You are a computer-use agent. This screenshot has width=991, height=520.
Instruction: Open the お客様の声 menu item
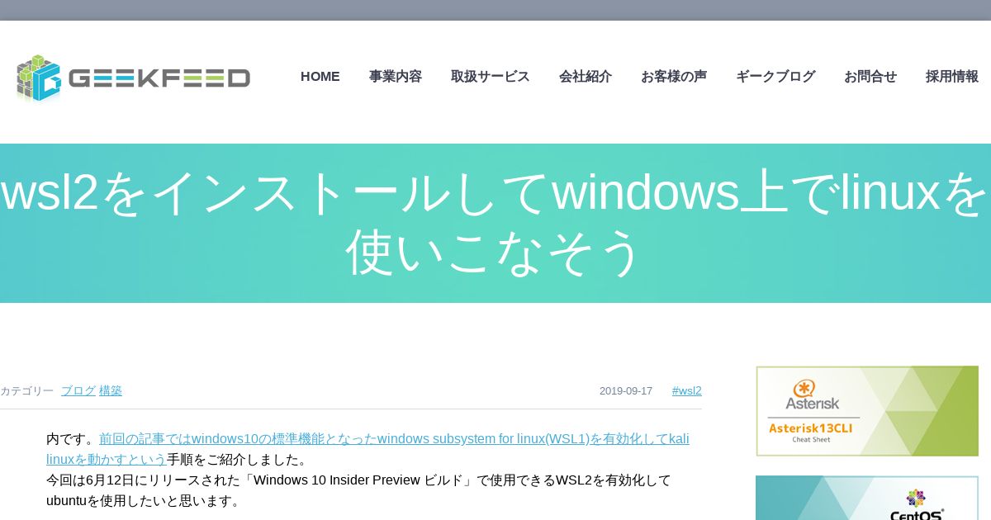coord(674,76)
